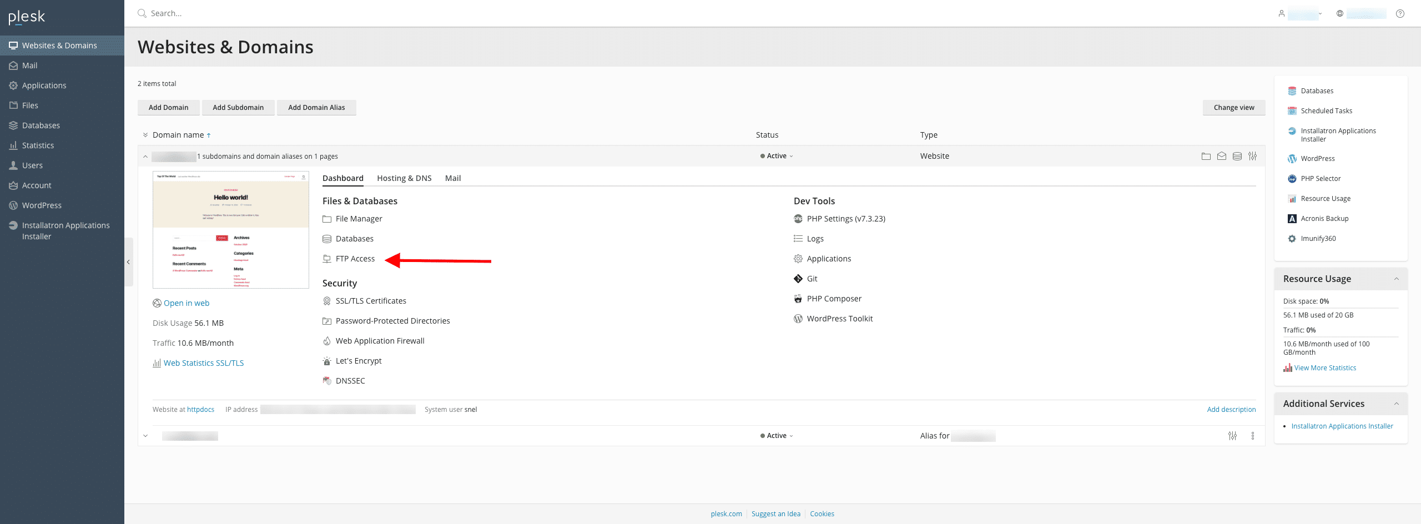1421x524 pixels.
Task: Click the Add Domain Alias button
Action: (x=316, y=108)
